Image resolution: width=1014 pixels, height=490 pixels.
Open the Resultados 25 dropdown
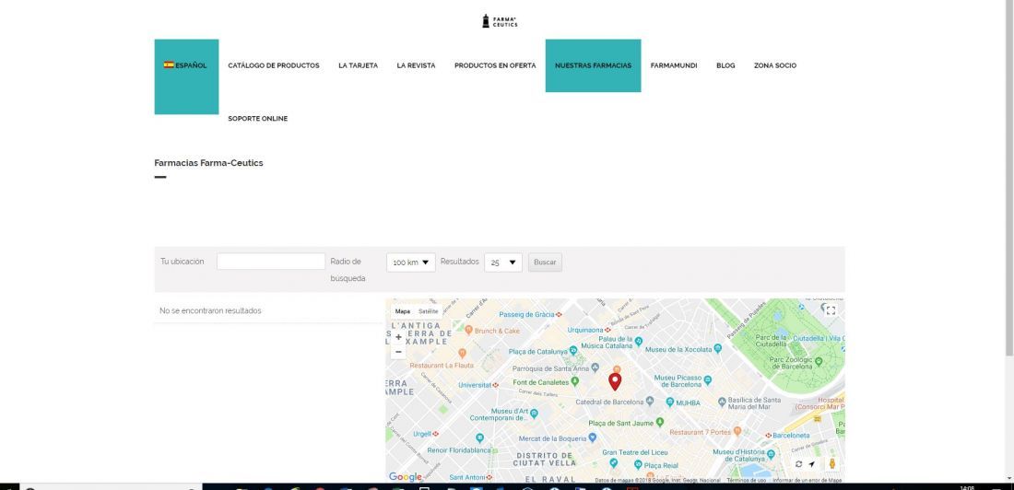pyautogui.click(x=503, y=262)
